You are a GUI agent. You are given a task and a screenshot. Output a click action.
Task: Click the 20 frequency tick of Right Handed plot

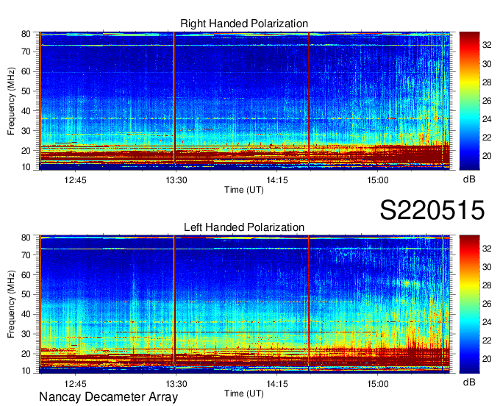(26, 151)
